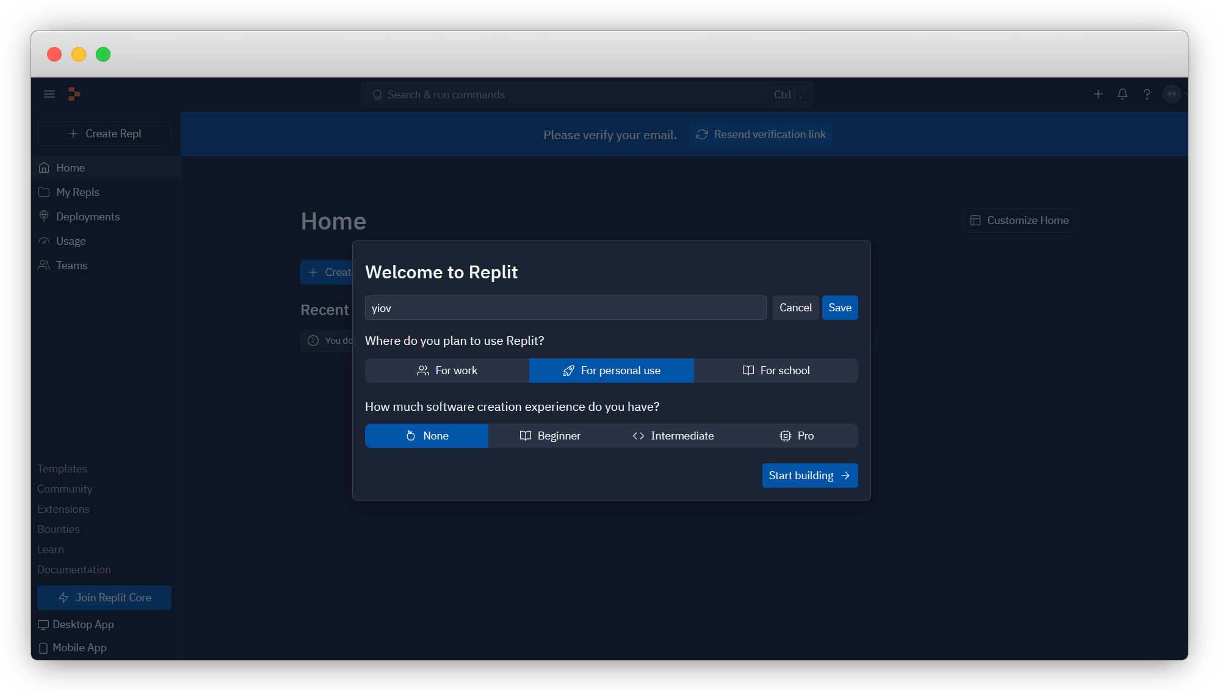Open the hamburger sidebar menu icon
This screenshot has height=691, width=1219.
tap(49, 94)
